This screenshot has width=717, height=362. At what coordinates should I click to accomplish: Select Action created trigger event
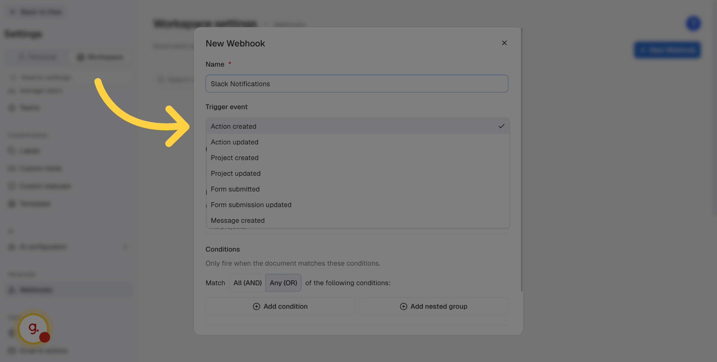click(358, 126)
